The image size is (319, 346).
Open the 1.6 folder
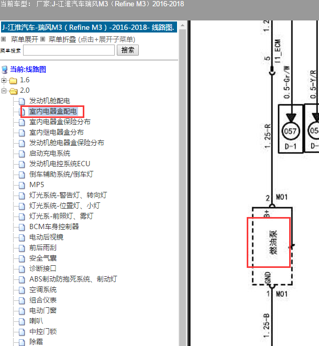pyautogui.click(x=25, y=80)
